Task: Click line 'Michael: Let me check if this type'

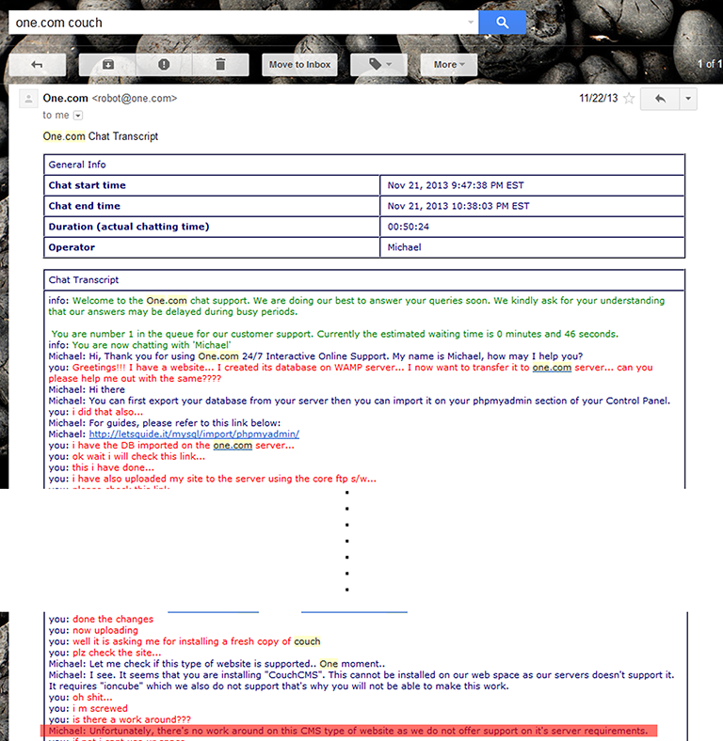Action: [x=217, y=664]
